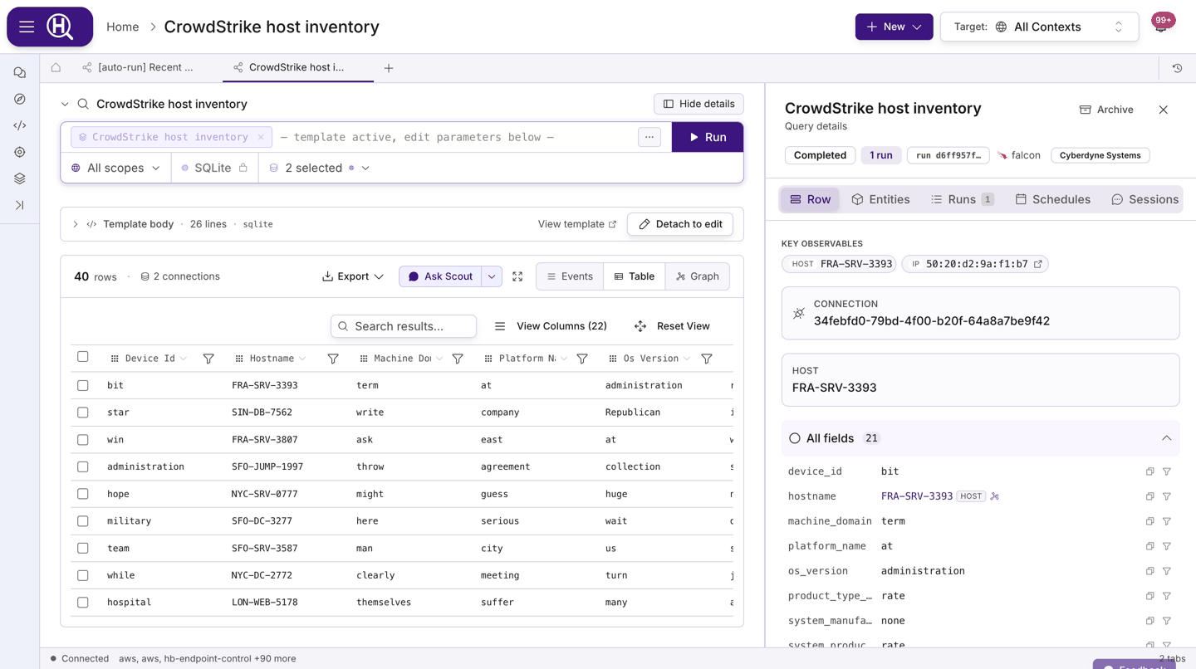Toggle fullscreen for the results table
Viewport: 1196px width, 669px height.
coord(517,276)
